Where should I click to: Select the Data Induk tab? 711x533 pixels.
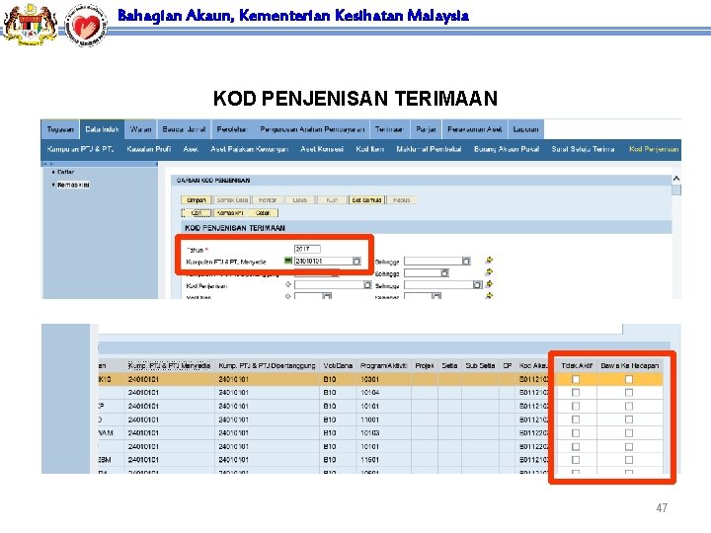coord(102,129)
